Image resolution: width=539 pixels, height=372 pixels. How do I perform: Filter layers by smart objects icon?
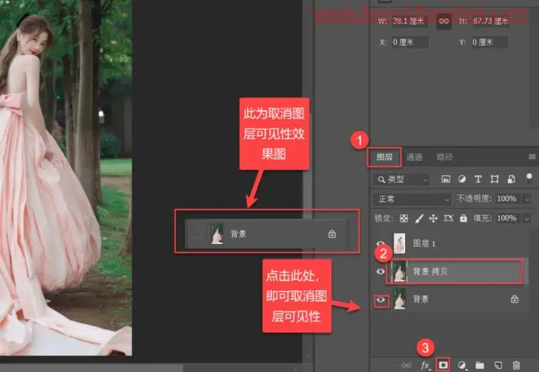(511, 179)
